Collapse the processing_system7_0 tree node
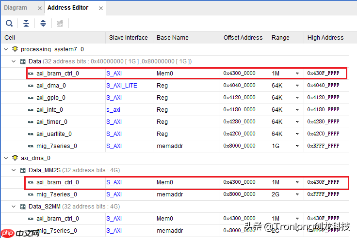The height and width of the screenshot is (238, 357). pyautogui.click(x=6, y=49)
